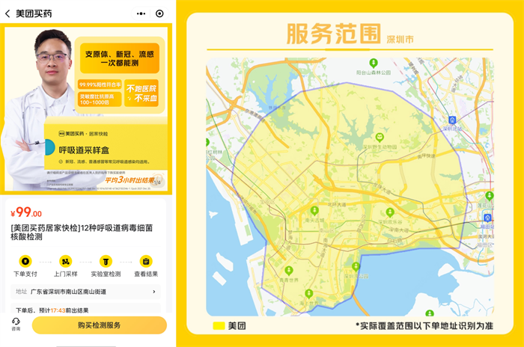Click the 支原体、新冠、流感 一次都能测 banner text
This screenshot has width=524, height=347.
[x=120, y=58]
